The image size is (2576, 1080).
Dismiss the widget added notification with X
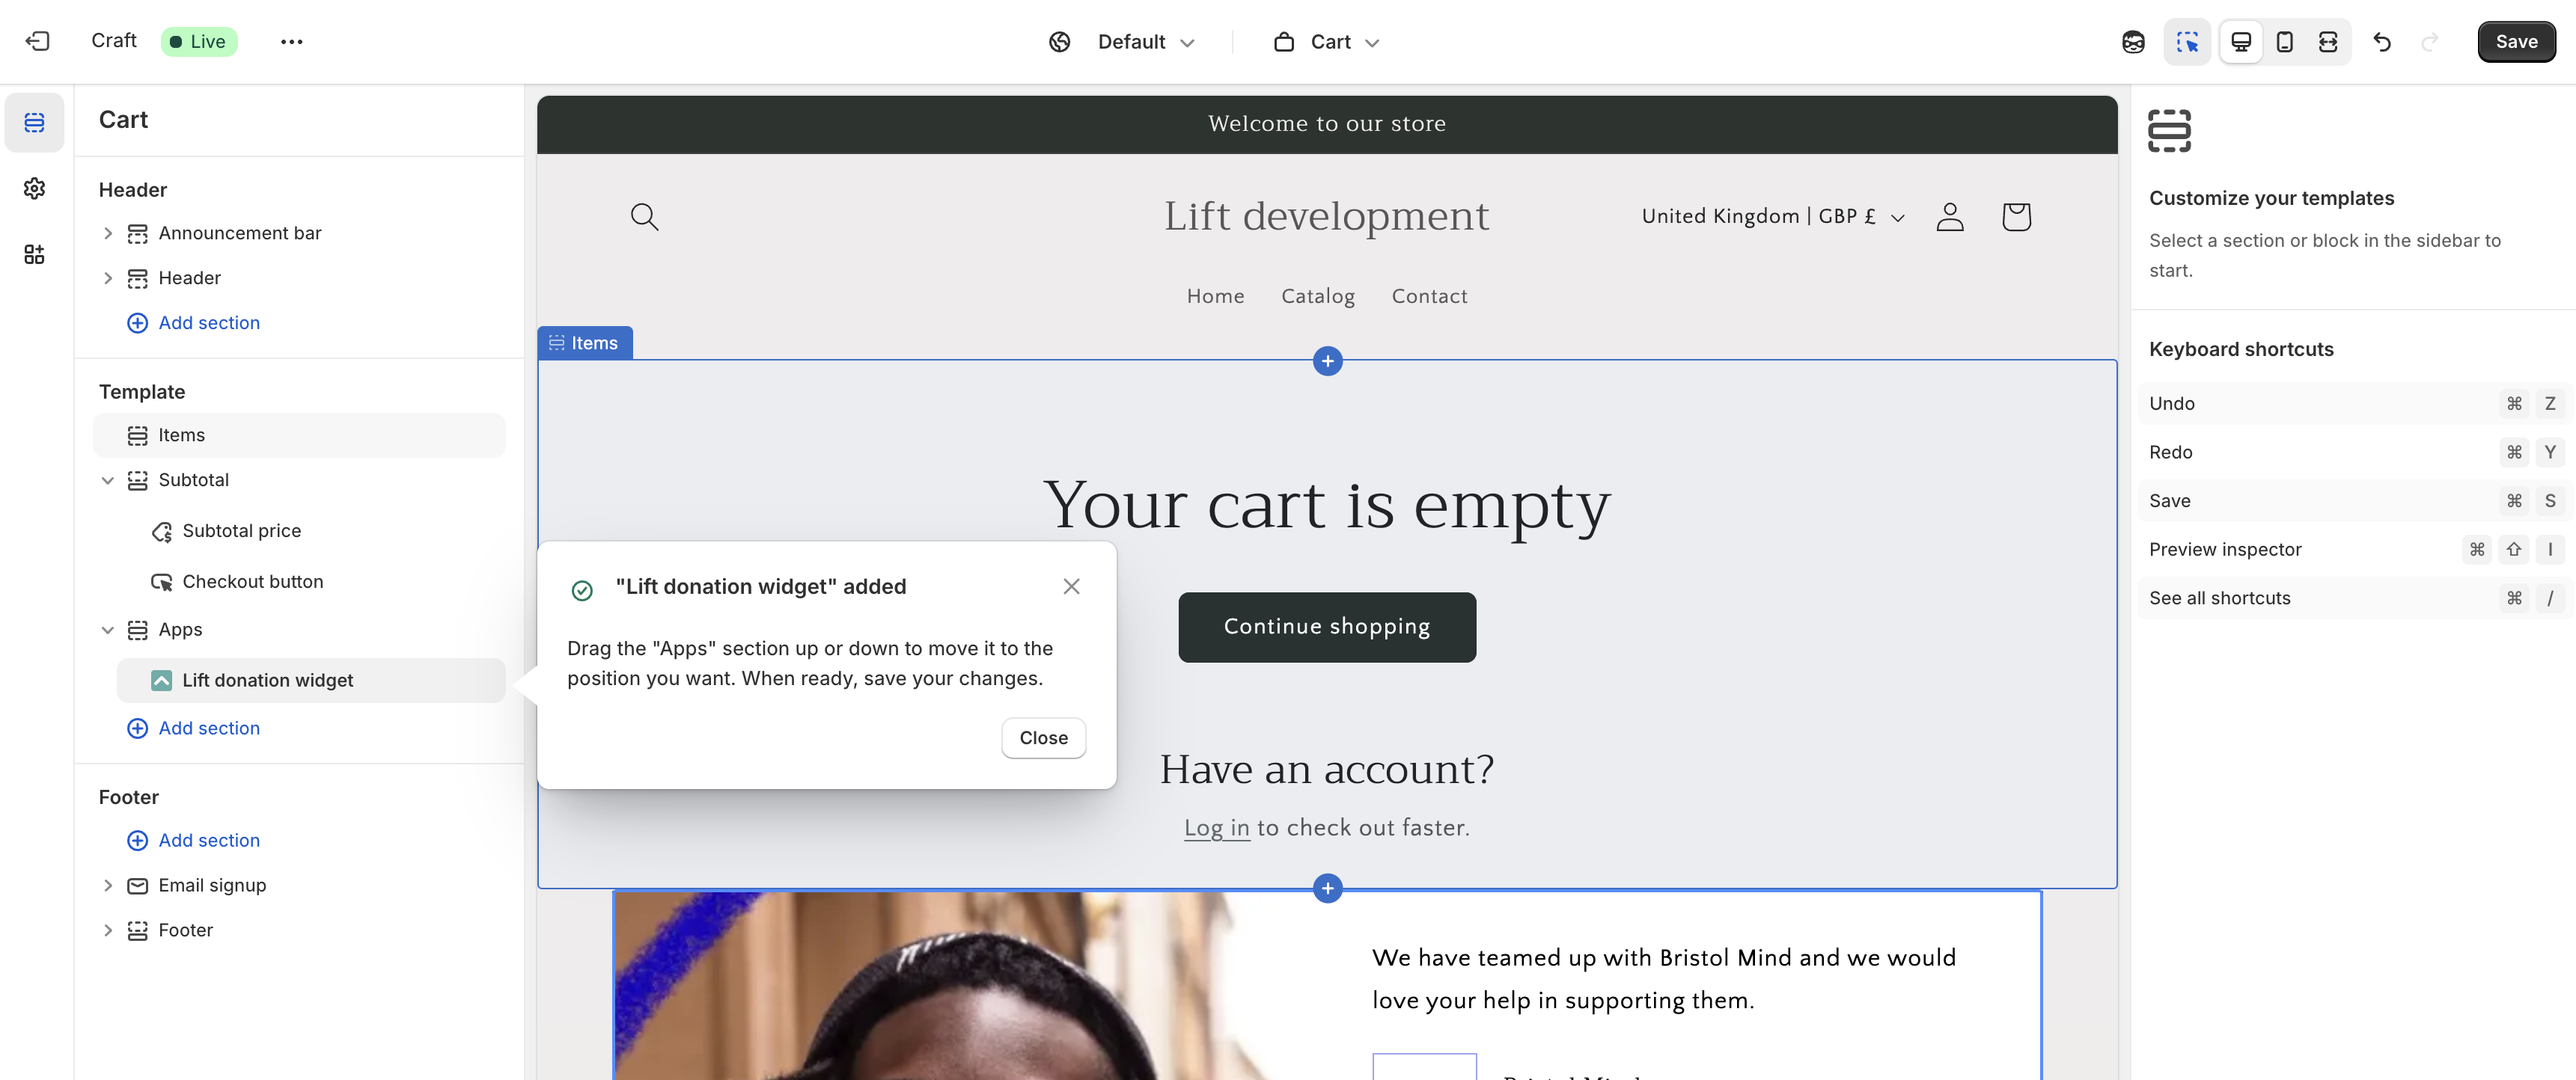(1071, 586)
